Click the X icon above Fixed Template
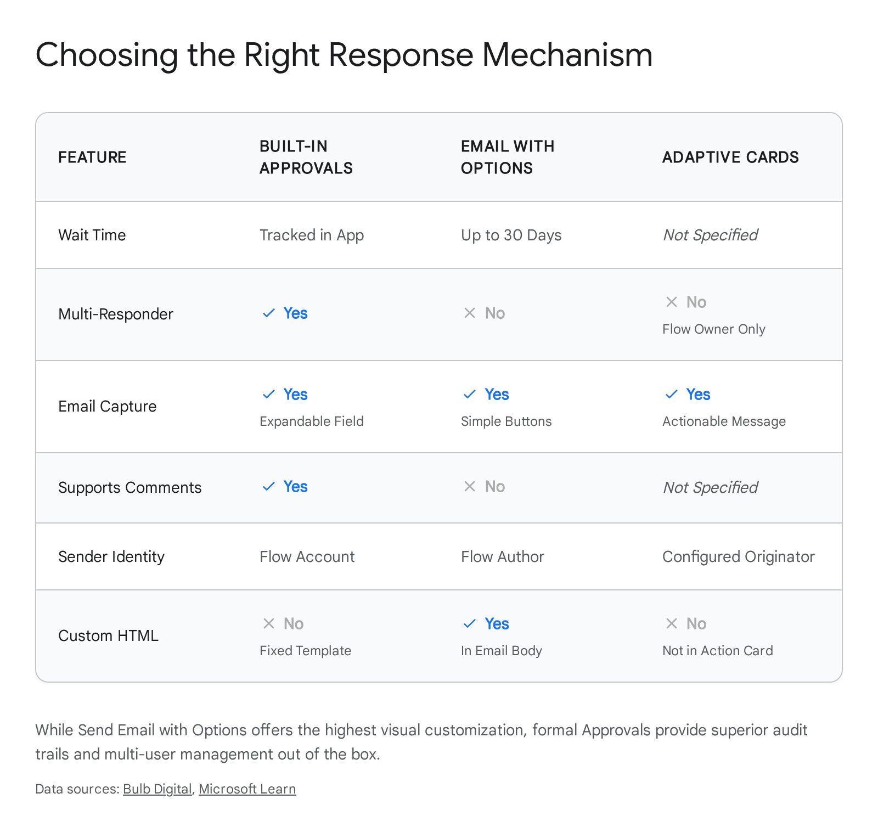The height and width of the screenshot is (833, 878). (268, 624)
